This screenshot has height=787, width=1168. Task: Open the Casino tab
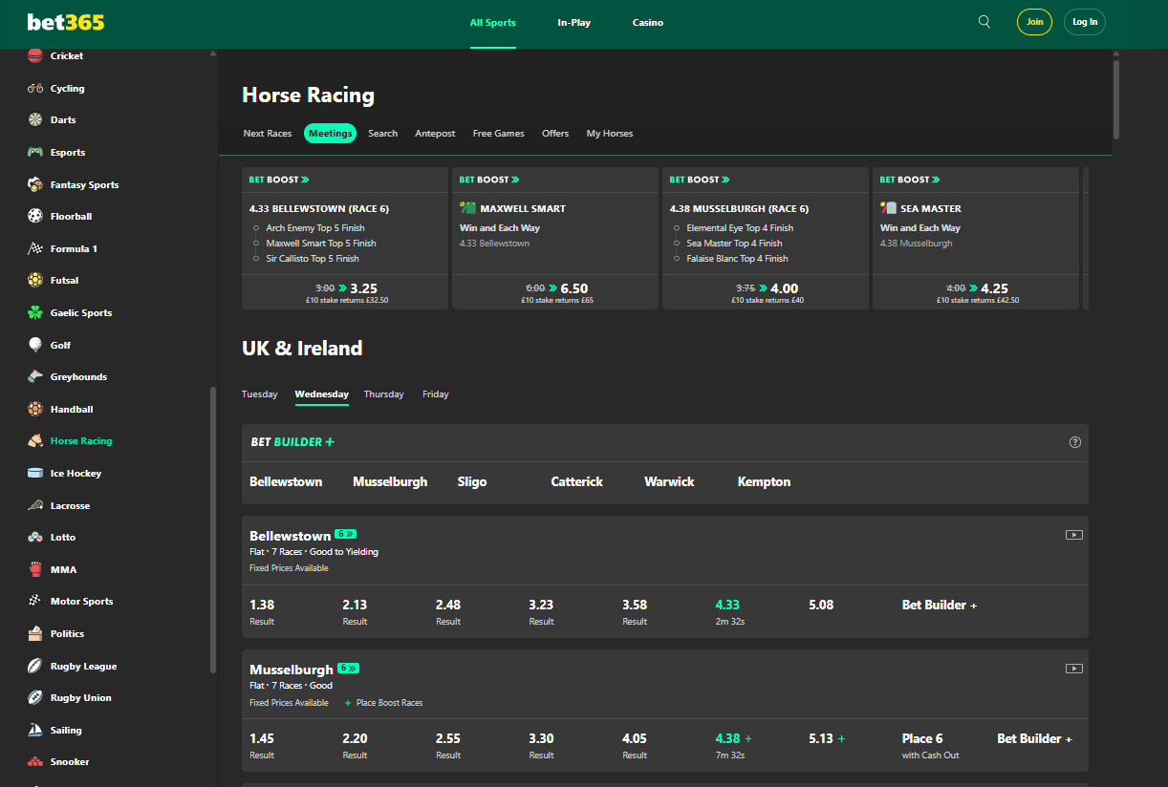point(648,23)
